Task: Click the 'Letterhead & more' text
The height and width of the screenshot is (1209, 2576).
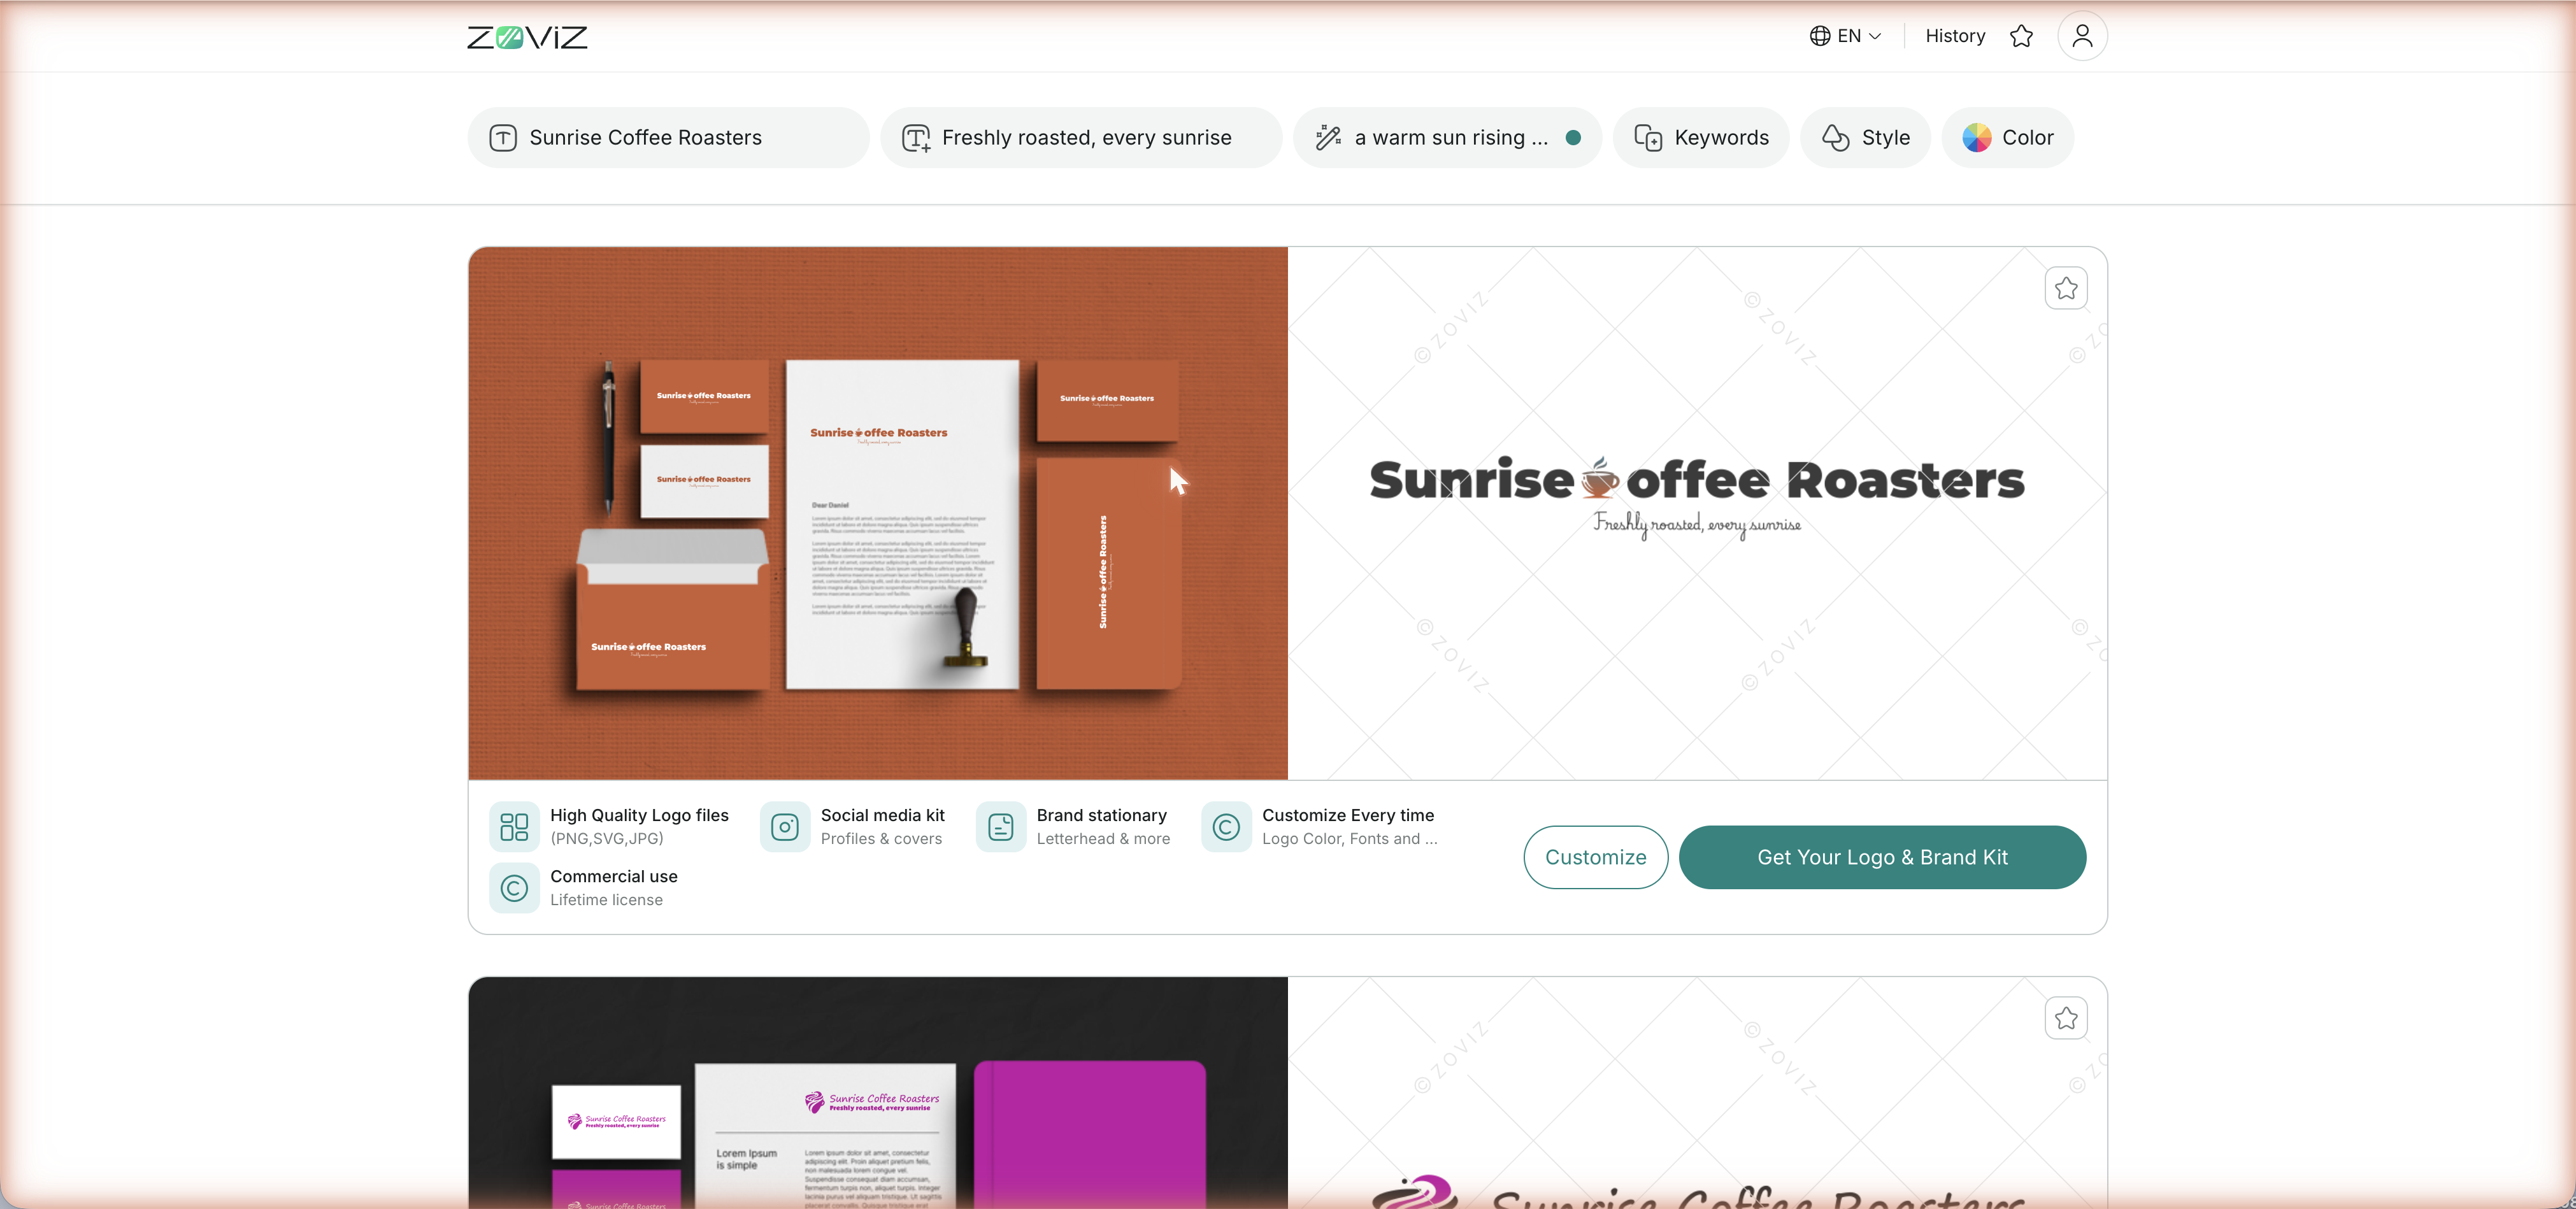Action: pyautogui.click(x=1103, y=839)
